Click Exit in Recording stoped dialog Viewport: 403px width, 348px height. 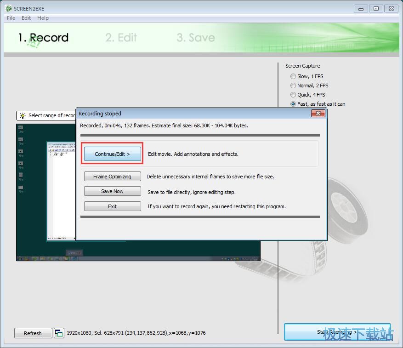tap(112, 206)
